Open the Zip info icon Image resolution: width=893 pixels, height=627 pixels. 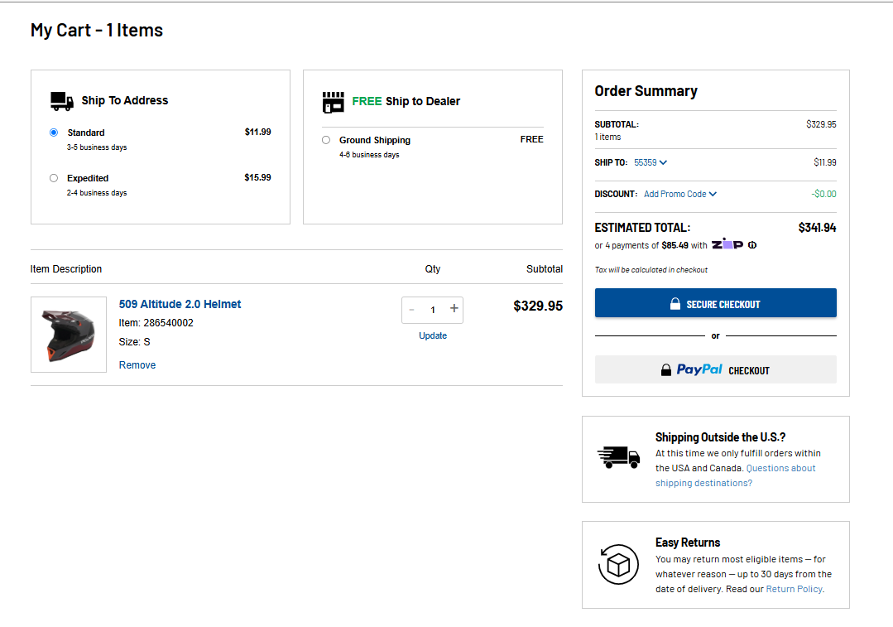click(x=752, y=245)
